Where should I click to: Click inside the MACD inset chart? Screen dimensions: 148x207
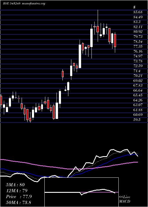(81, 192)
